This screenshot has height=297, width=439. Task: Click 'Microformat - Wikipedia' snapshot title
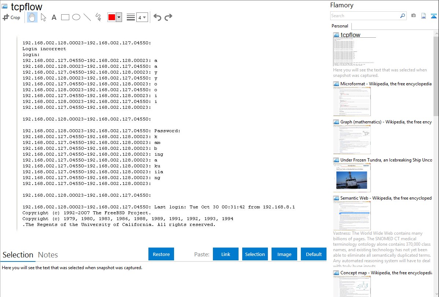pyautogui.click(x=386, y=84)
